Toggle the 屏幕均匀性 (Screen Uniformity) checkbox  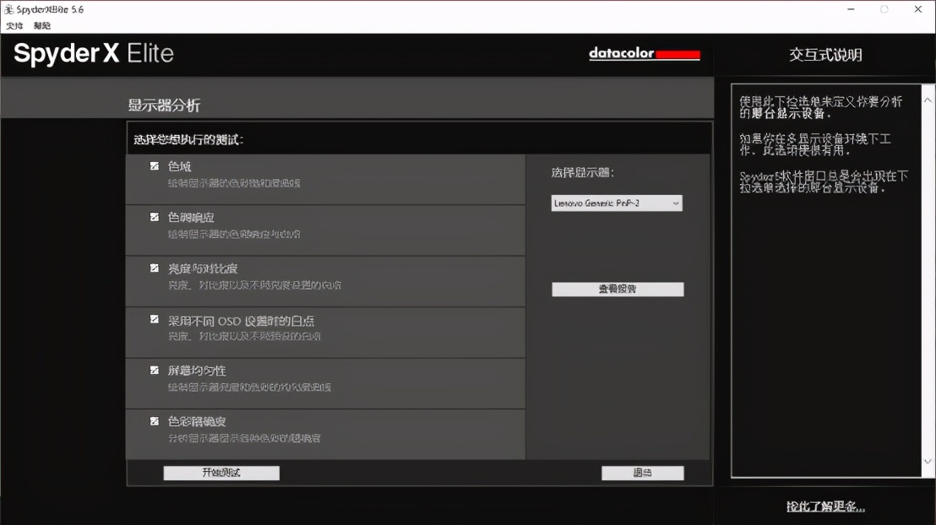coord(155,371)
